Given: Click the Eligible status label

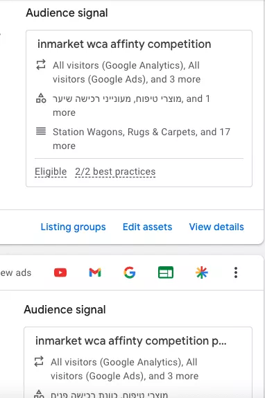Looking at the screenshot, I should click(x=51, y=172).
